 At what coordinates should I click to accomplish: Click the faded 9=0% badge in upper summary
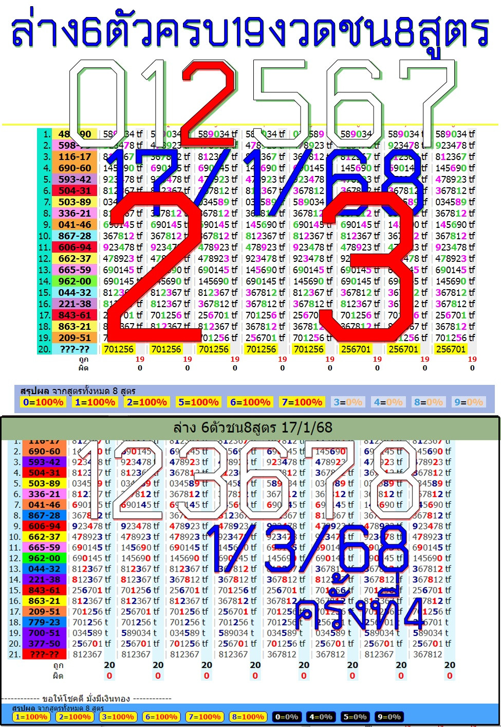tap(469, 402)
